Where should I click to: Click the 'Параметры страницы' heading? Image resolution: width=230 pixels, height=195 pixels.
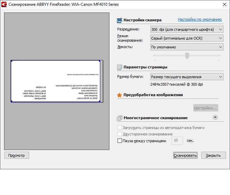point(145,67)
